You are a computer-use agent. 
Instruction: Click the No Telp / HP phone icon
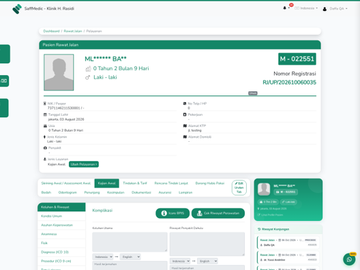(x=185, y=104)
